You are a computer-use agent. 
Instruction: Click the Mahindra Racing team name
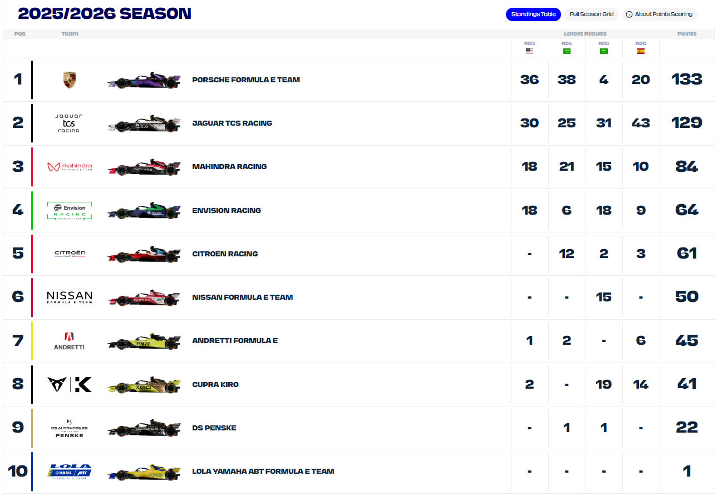229,166
